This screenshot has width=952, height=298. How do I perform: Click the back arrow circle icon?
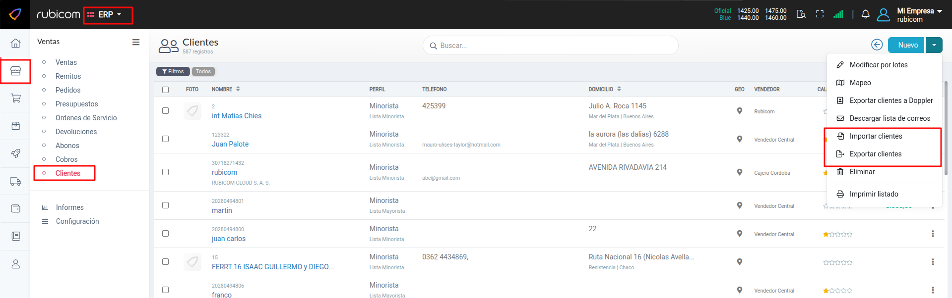[877, 45]
